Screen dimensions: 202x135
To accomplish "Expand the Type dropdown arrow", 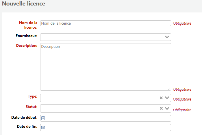I will (167, 98).
